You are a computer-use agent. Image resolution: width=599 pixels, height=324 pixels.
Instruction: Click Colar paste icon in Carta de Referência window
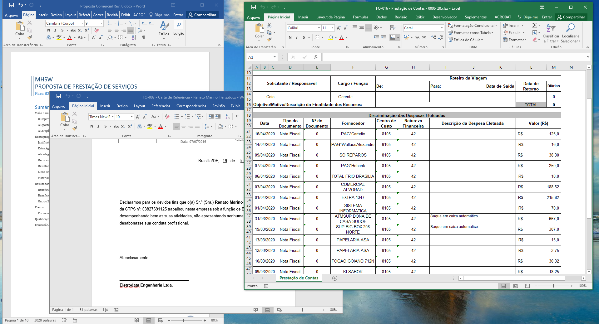click(x=65, y=117)
